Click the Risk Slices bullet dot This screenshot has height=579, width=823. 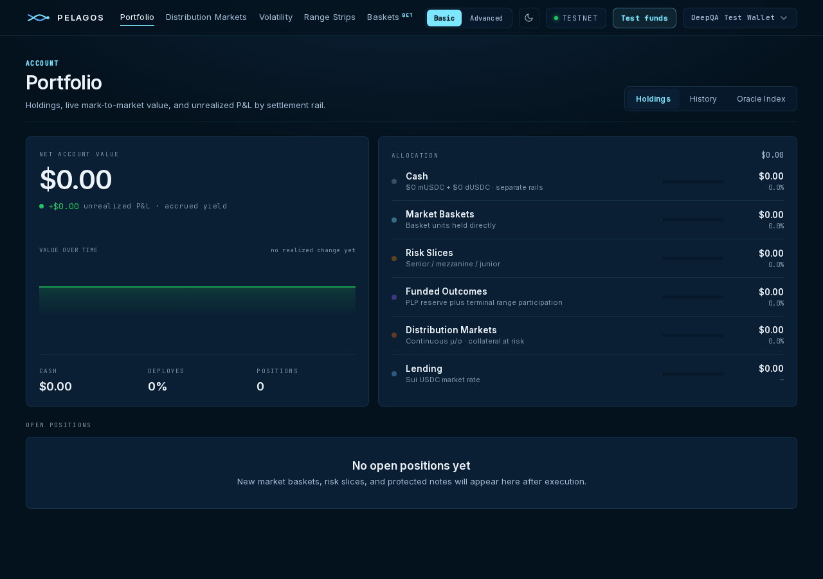394,259
